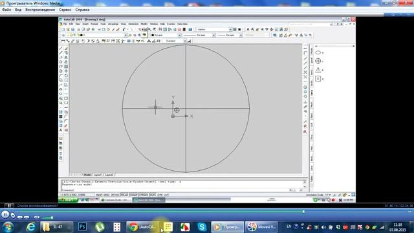Toggle POLAR tracking in status bar
This screenshot has width=414, height=233.
(x=124, y=195)
